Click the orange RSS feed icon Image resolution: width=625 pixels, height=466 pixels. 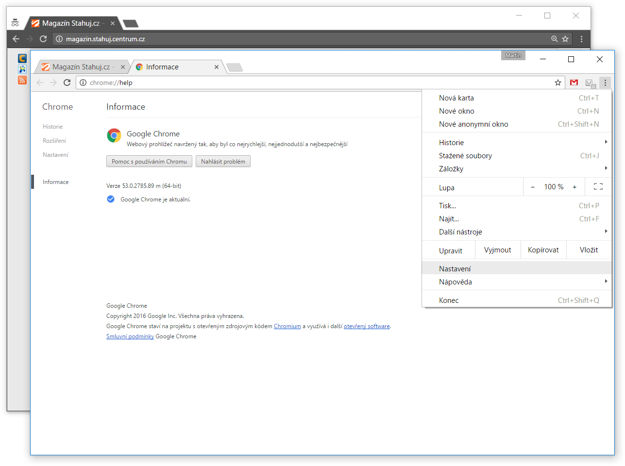coord(22,80)
